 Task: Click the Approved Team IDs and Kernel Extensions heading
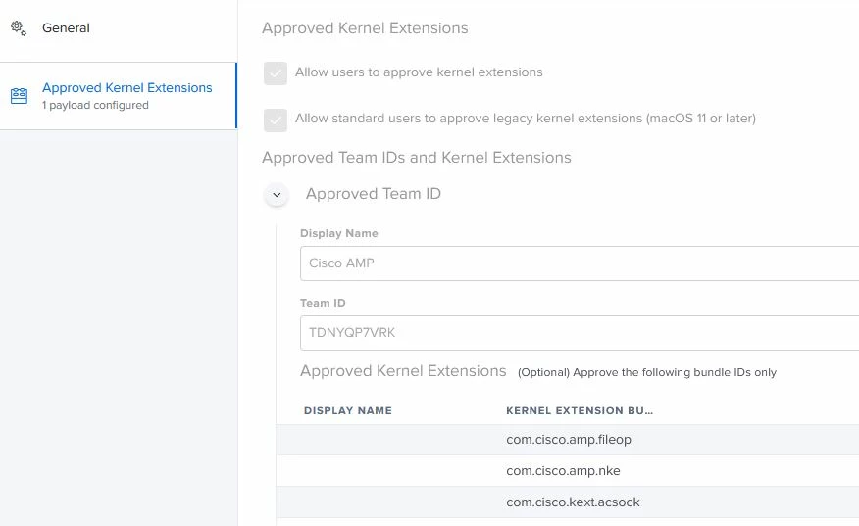coord(417,158)
